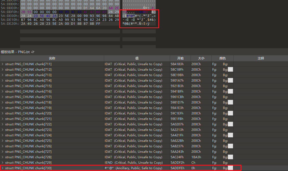The height and width of the screenshot is (171, 288).
Task: Sort by the 名称 column header
Action: 52,58
